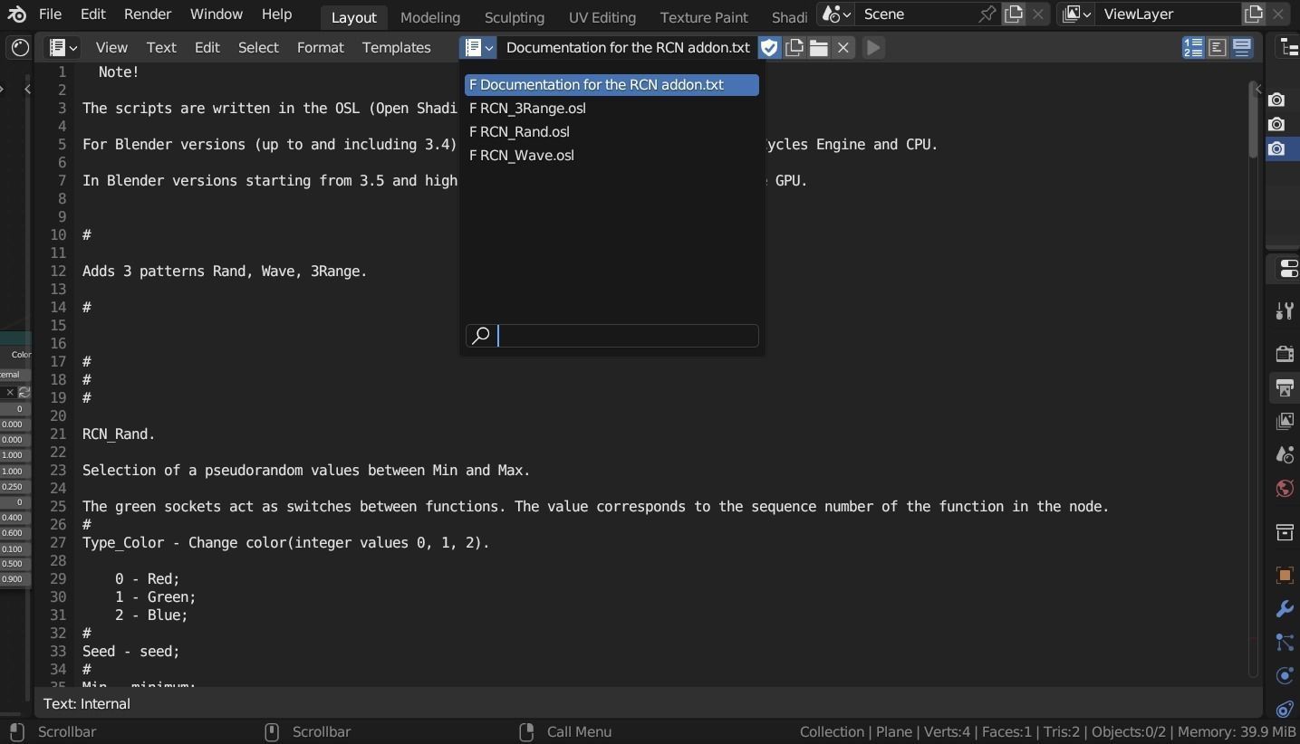The width and height of the screenshot is (1300, 744).
Task: Click the Scene name field
Action: coord(913,14)
